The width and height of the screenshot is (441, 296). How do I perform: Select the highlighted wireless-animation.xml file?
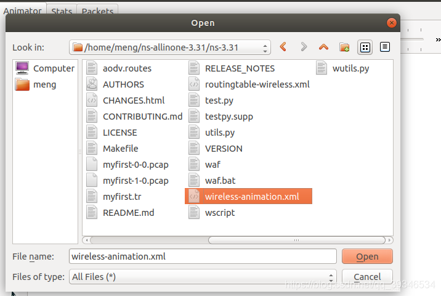pyautogui.click(x=249, y=196)
